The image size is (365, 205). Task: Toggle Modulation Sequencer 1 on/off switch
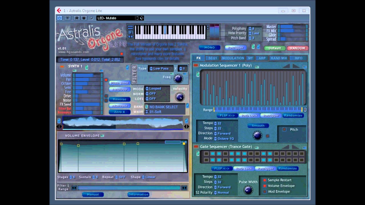click(196, 65)
